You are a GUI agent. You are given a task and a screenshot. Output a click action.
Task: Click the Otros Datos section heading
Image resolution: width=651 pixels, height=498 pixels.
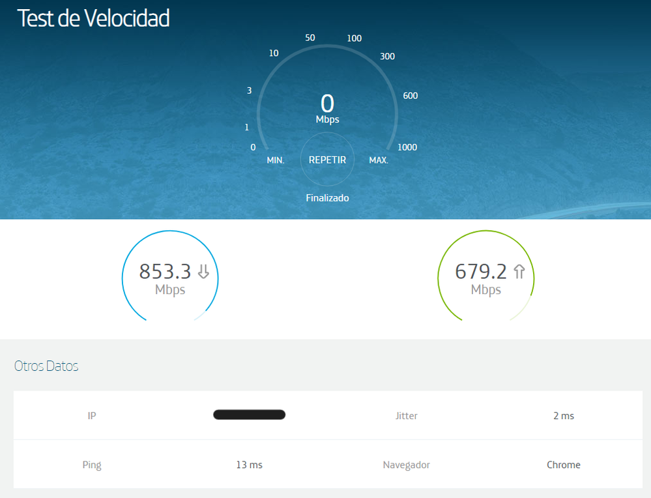(46, 366)
